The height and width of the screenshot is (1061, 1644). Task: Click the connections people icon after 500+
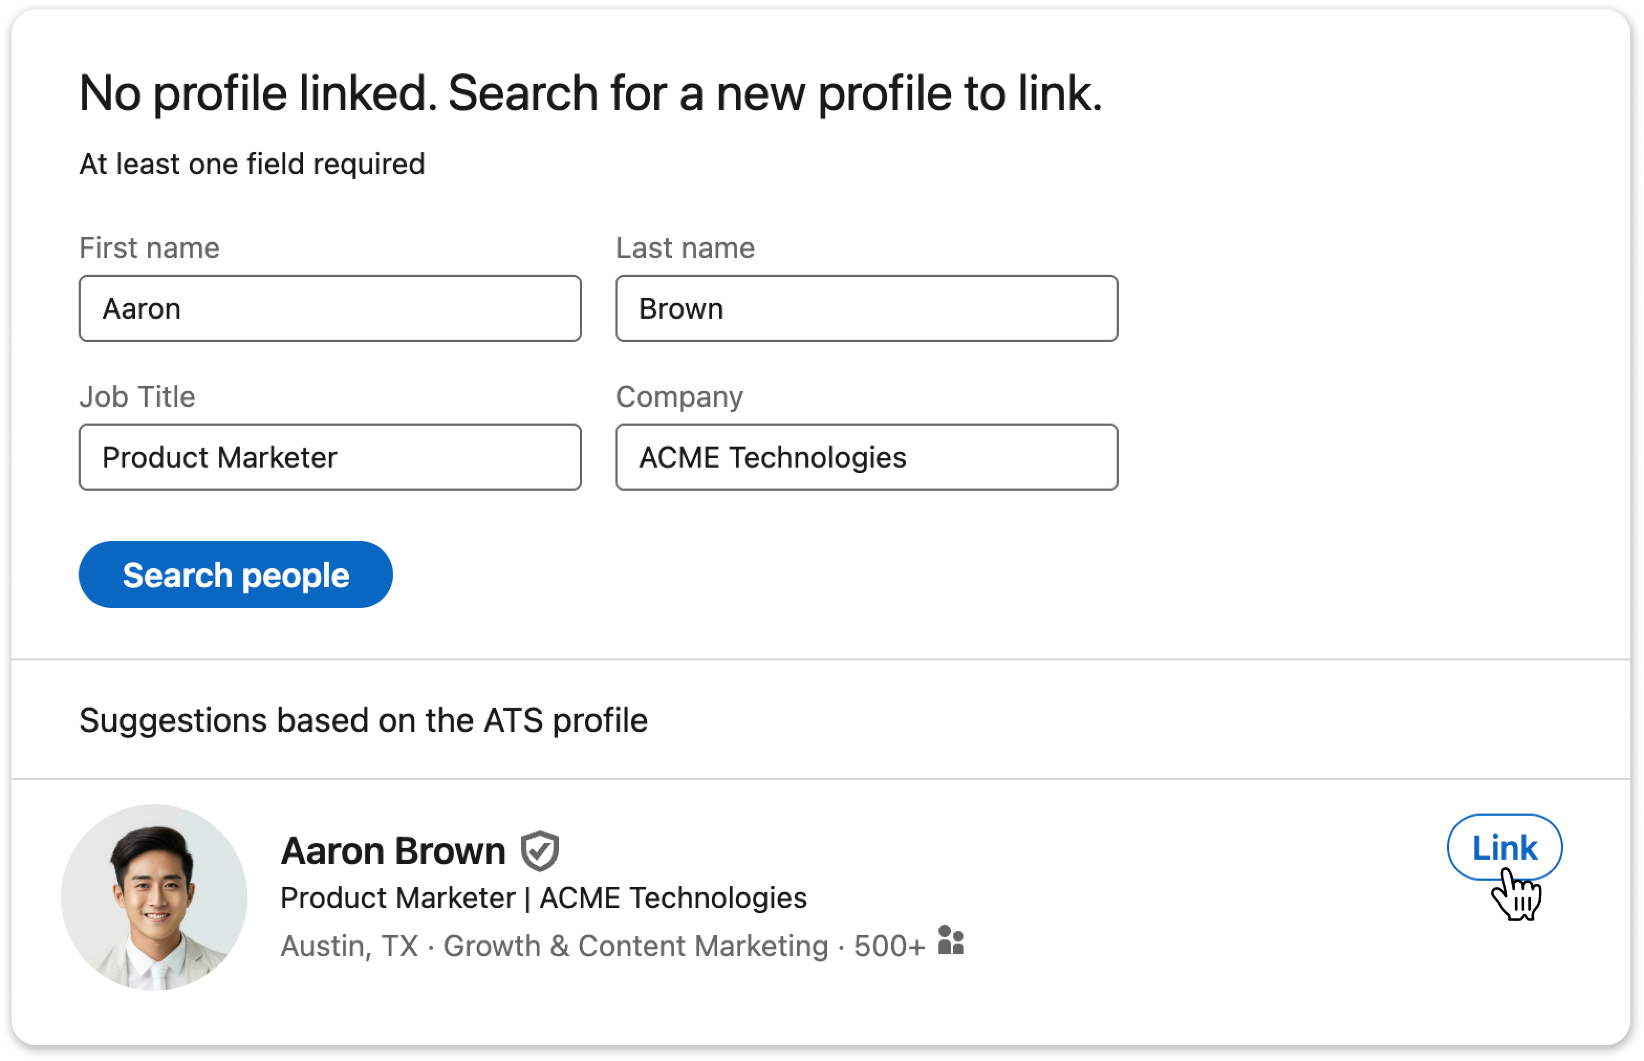pos(951,940)
